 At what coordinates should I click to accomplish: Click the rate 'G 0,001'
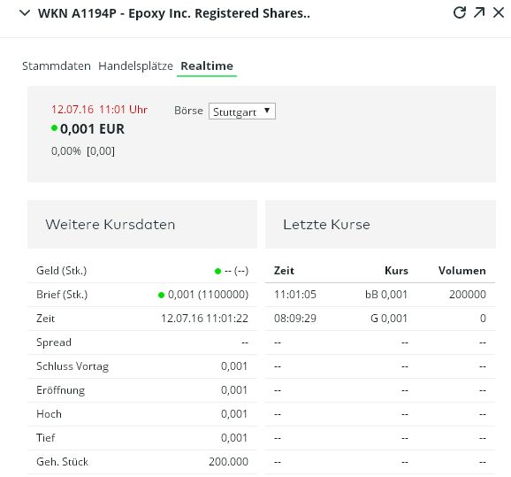point(389,318)
